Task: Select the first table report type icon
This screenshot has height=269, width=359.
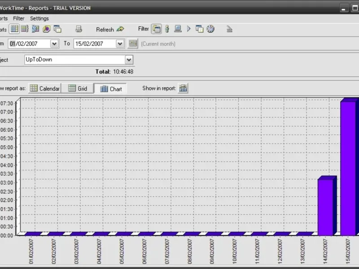Action: 14,29
